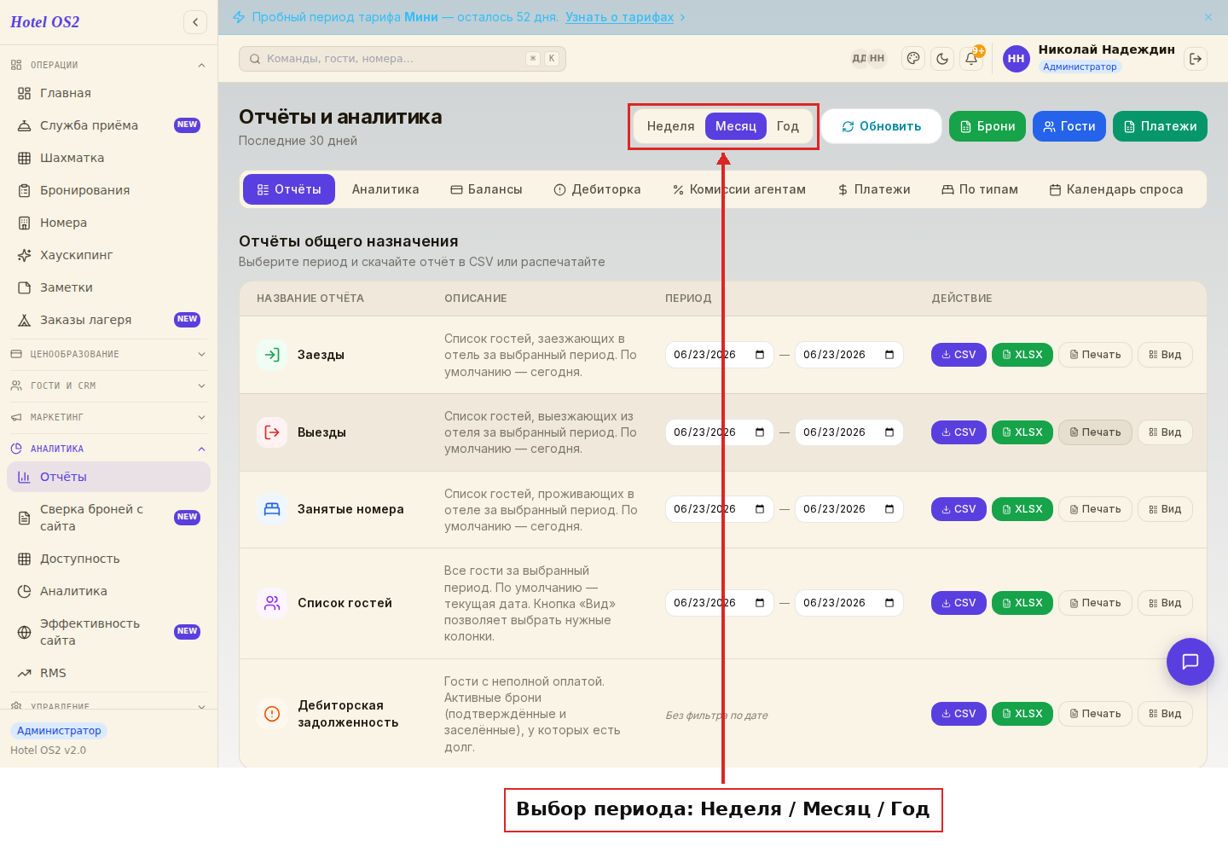1228x852 pixels.
Task: Open the Календарь спроса tab
Action: 1116,189
